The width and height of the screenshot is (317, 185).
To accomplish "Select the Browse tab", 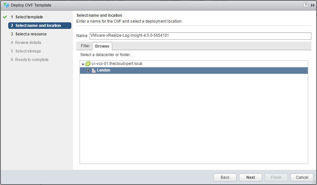I will [x=102, y=46].
